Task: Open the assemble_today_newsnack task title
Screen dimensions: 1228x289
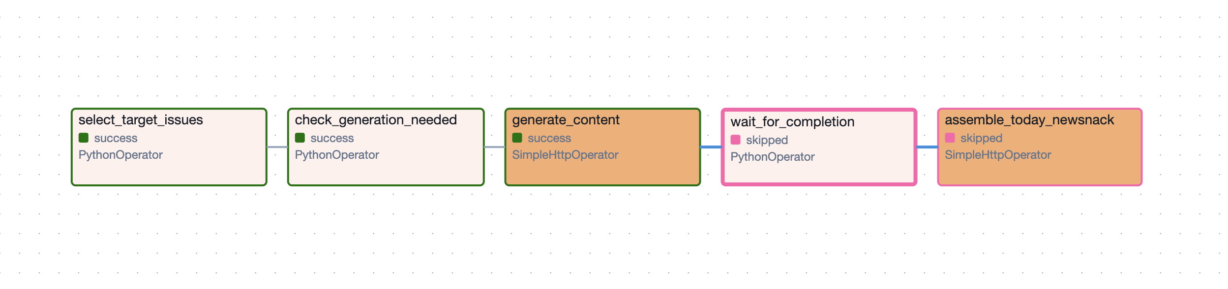Action: [1029, 120]
